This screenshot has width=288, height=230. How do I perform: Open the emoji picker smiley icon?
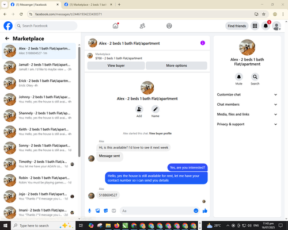click(196, 211)
